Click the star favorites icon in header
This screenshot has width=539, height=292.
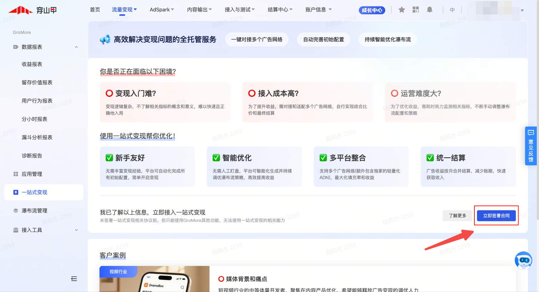click(402, 10)
